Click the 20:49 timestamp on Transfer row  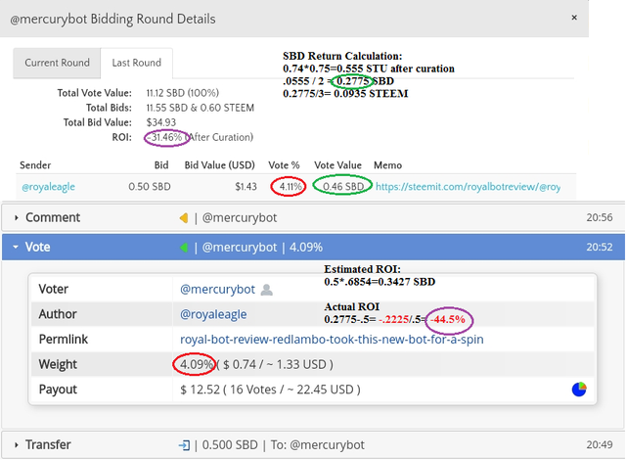point(600,444)
